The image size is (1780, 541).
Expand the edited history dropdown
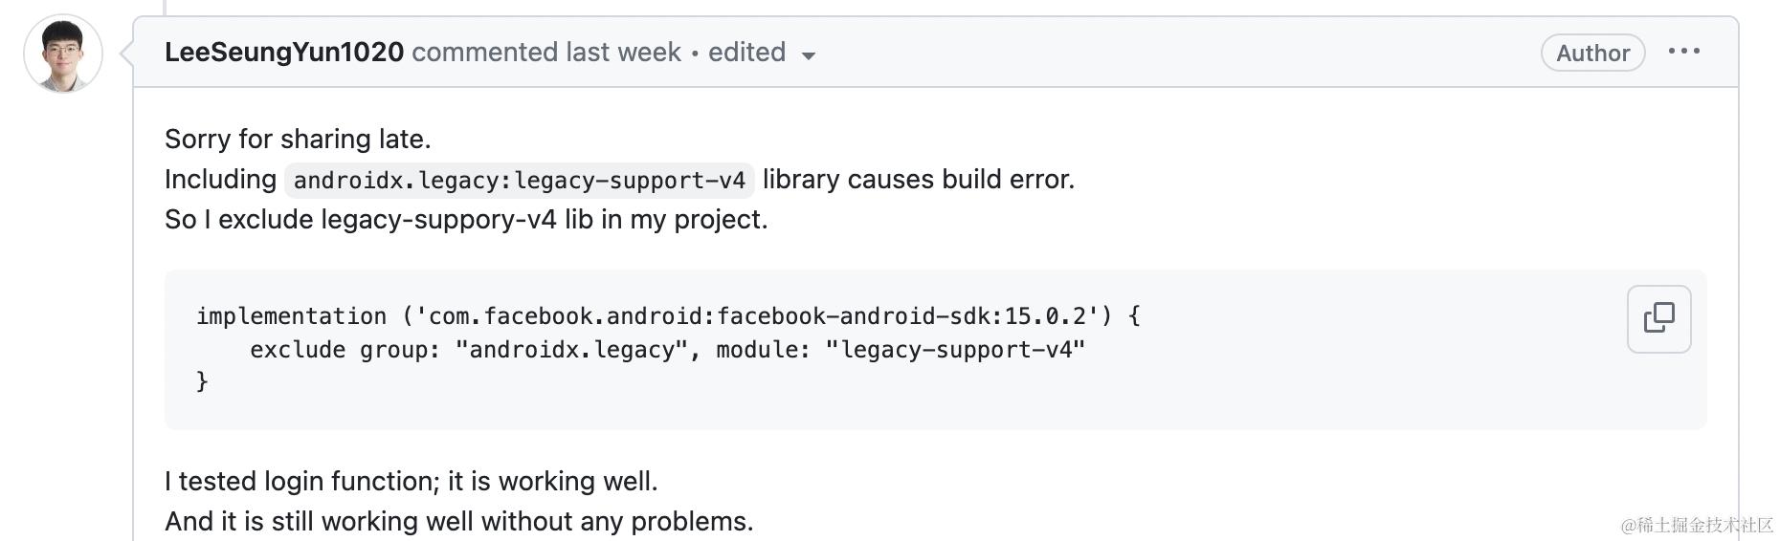click(x=762, y=53)
